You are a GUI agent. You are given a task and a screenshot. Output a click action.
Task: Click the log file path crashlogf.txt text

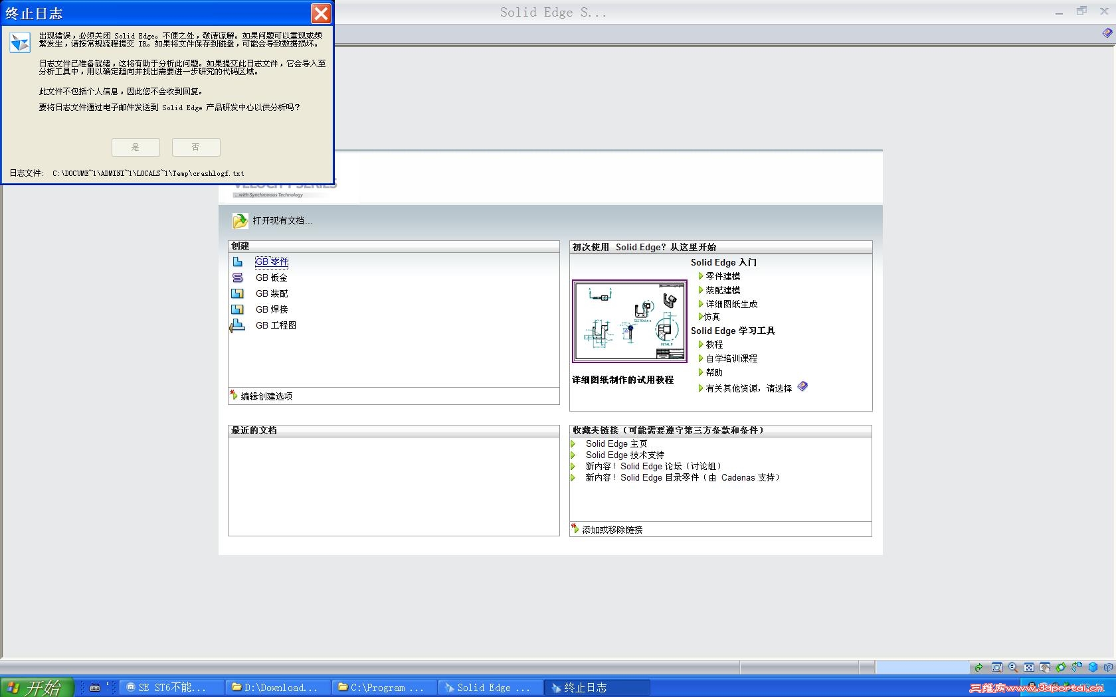(x=148, y=173)
